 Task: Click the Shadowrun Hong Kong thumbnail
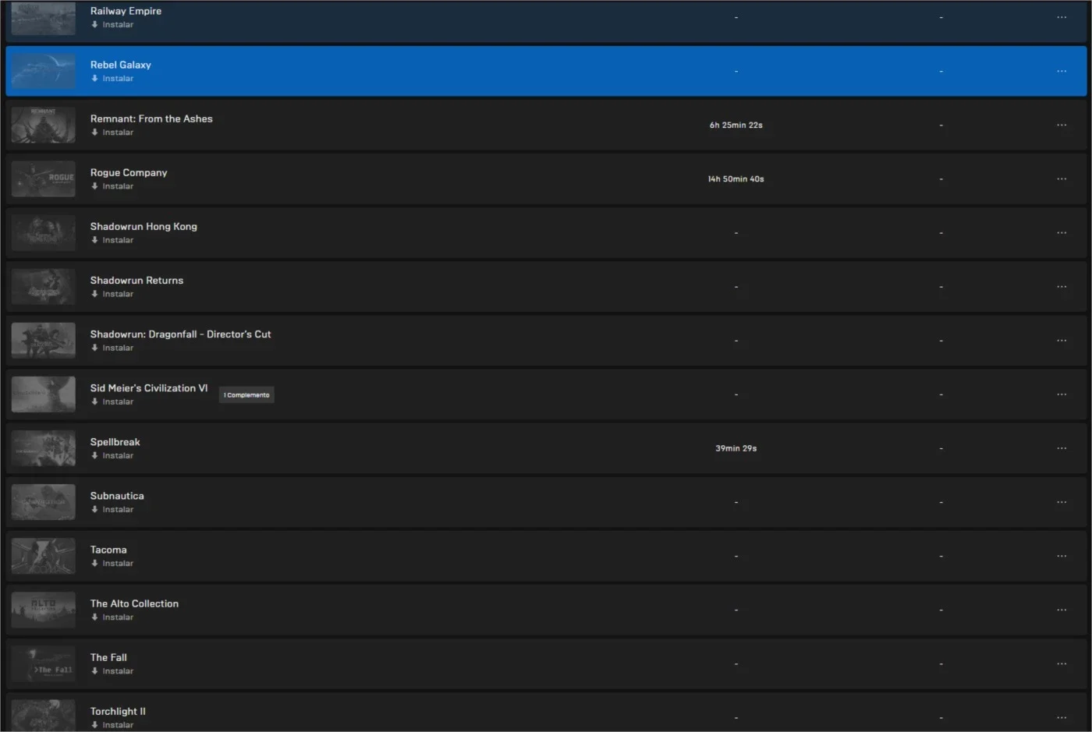tap(44, 232)
